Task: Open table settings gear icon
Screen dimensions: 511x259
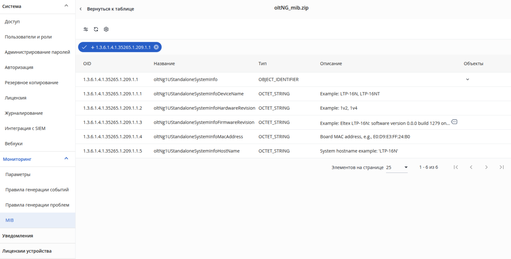Action: 106,29
